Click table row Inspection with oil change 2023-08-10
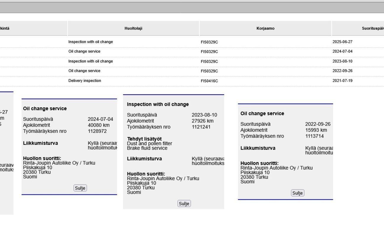384x231 pixels. click(90, 61)
